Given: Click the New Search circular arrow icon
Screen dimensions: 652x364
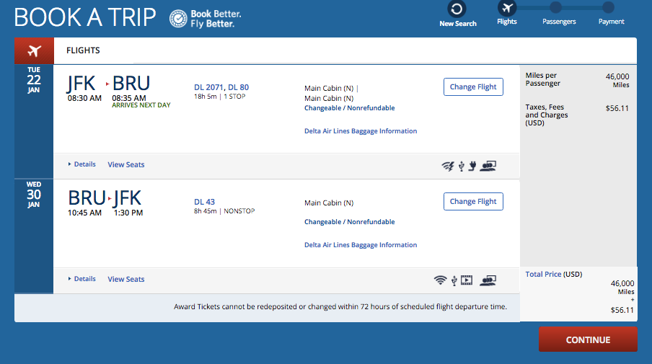Looking at the screenshot, I should (457, 9).
